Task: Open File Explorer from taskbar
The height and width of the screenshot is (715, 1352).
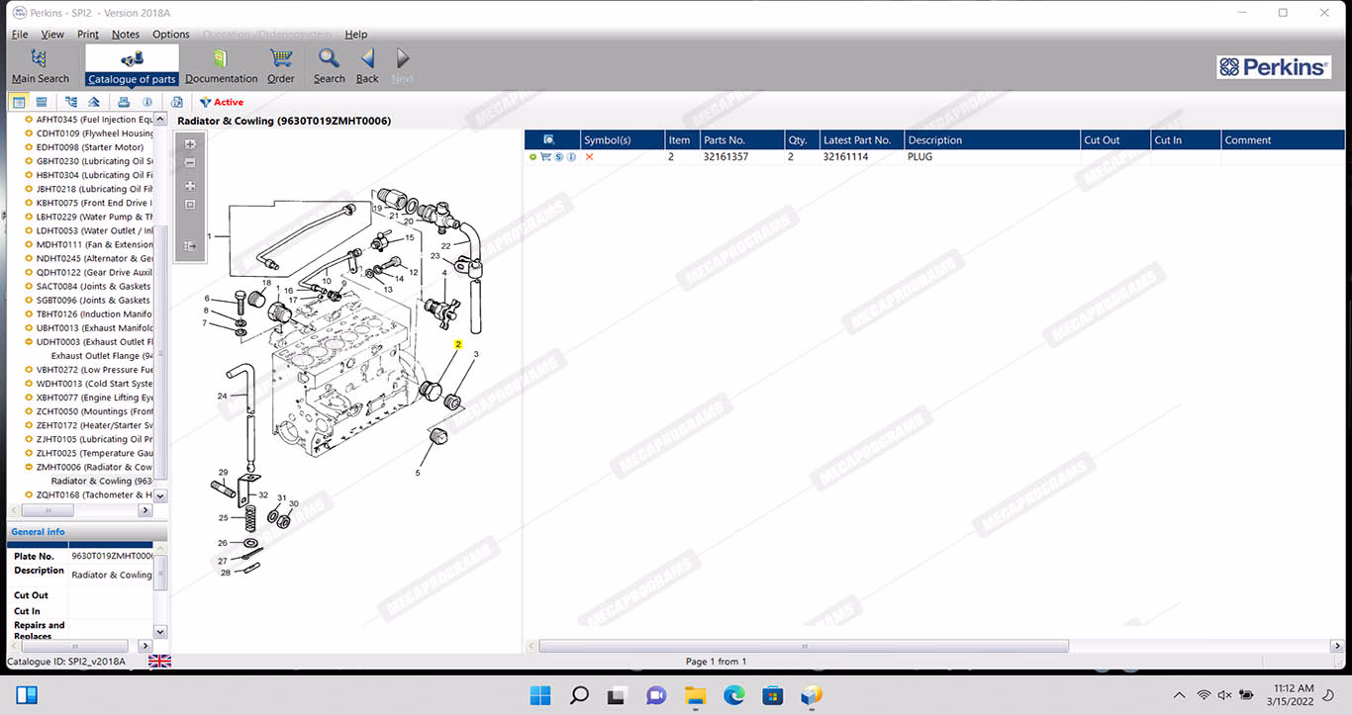Action: [x=695, y=695]
